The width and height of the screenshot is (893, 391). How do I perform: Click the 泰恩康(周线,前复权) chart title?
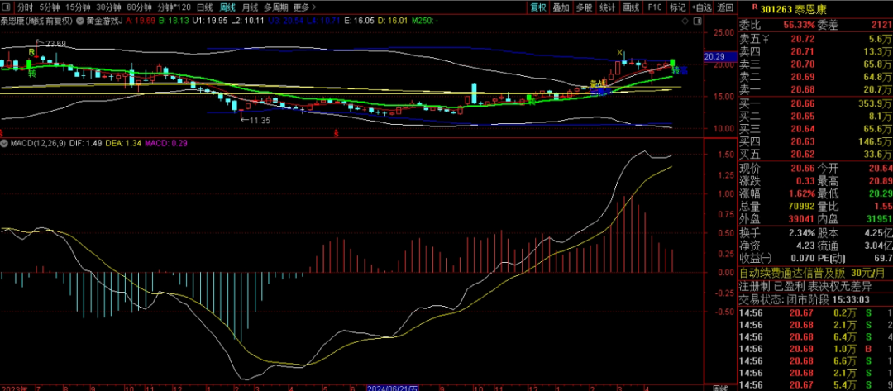(36, 21)
